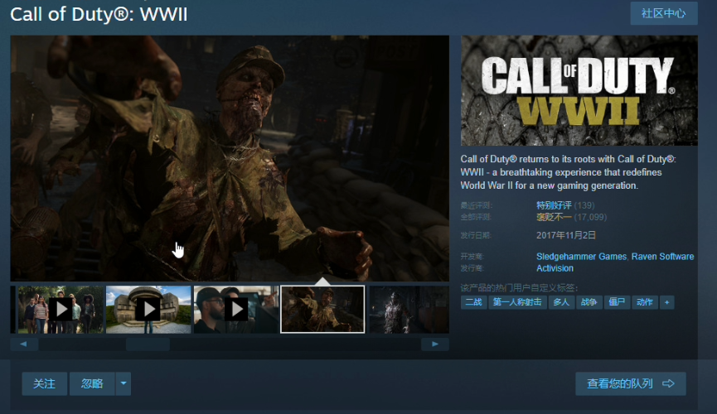Click the left arrow of thumbnail strip
The image size is (717, 414).
(24, 344)
